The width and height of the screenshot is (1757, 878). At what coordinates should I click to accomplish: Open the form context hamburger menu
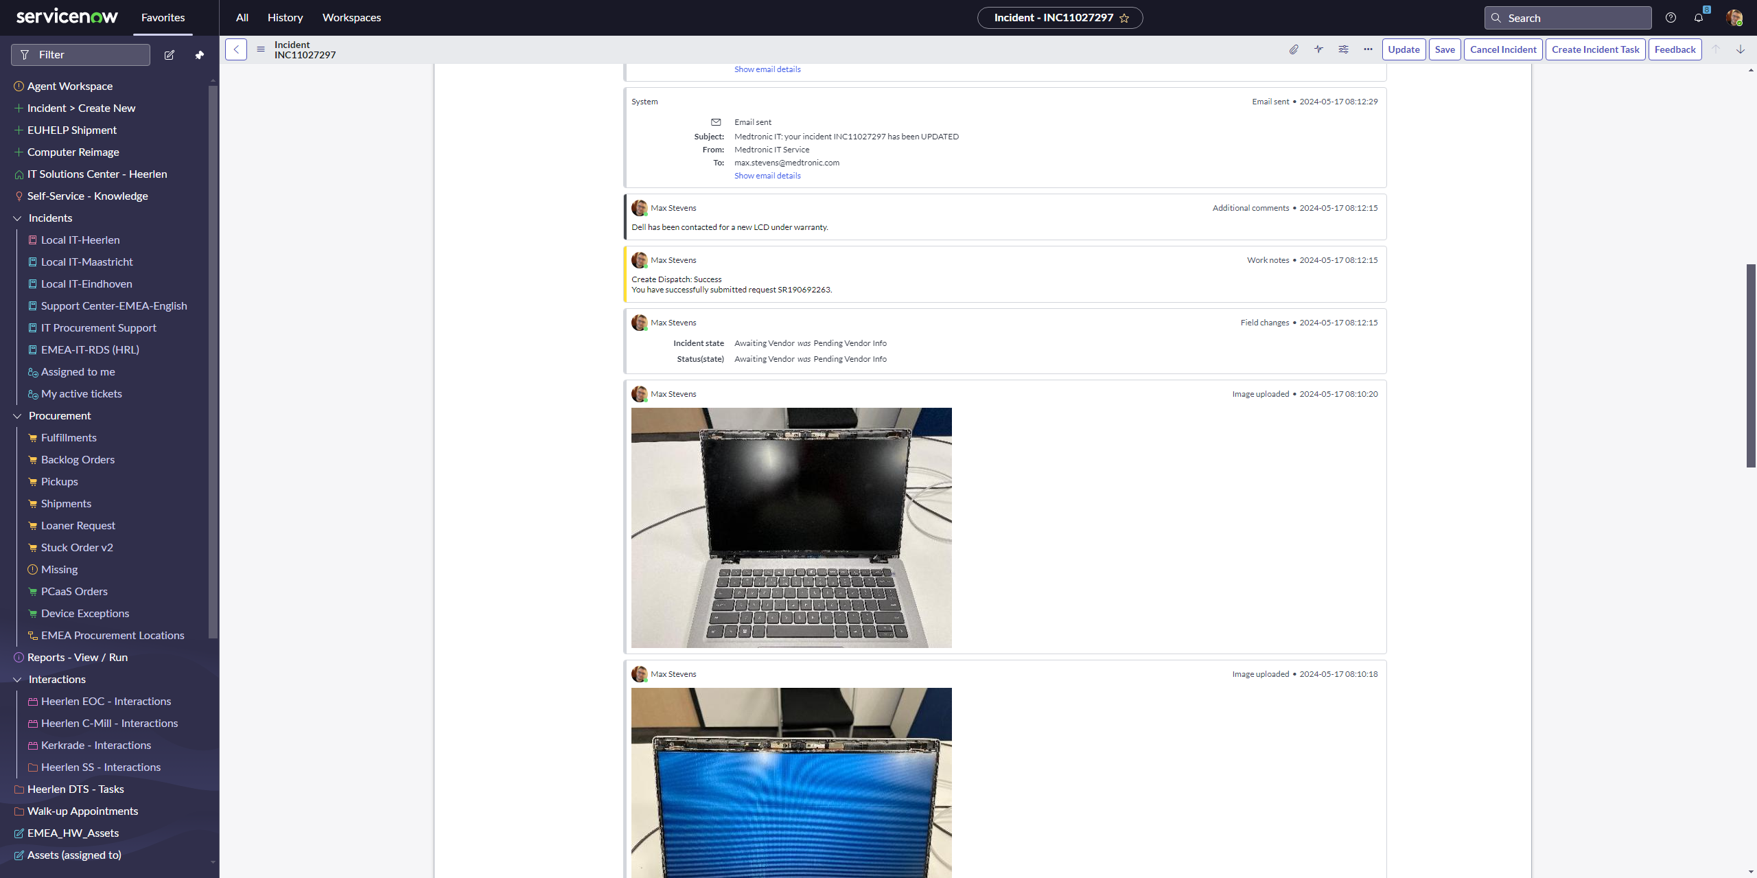pos(261,49)
